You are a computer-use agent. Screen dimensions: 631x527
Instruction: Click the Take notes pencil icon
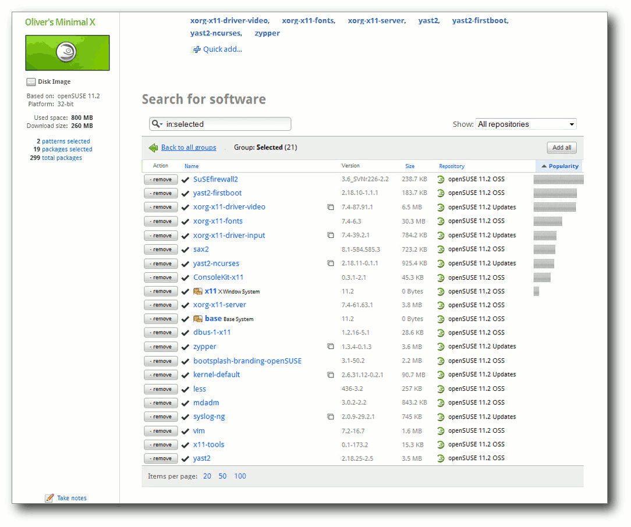(49, 498)
